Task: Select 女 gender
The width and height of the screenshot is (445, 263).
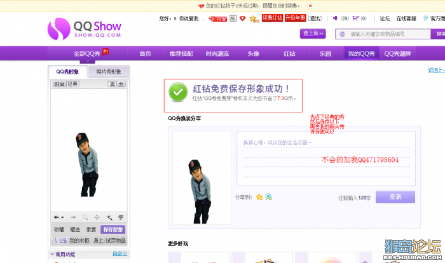Action: pyautogui.click(x=121, y=84)
